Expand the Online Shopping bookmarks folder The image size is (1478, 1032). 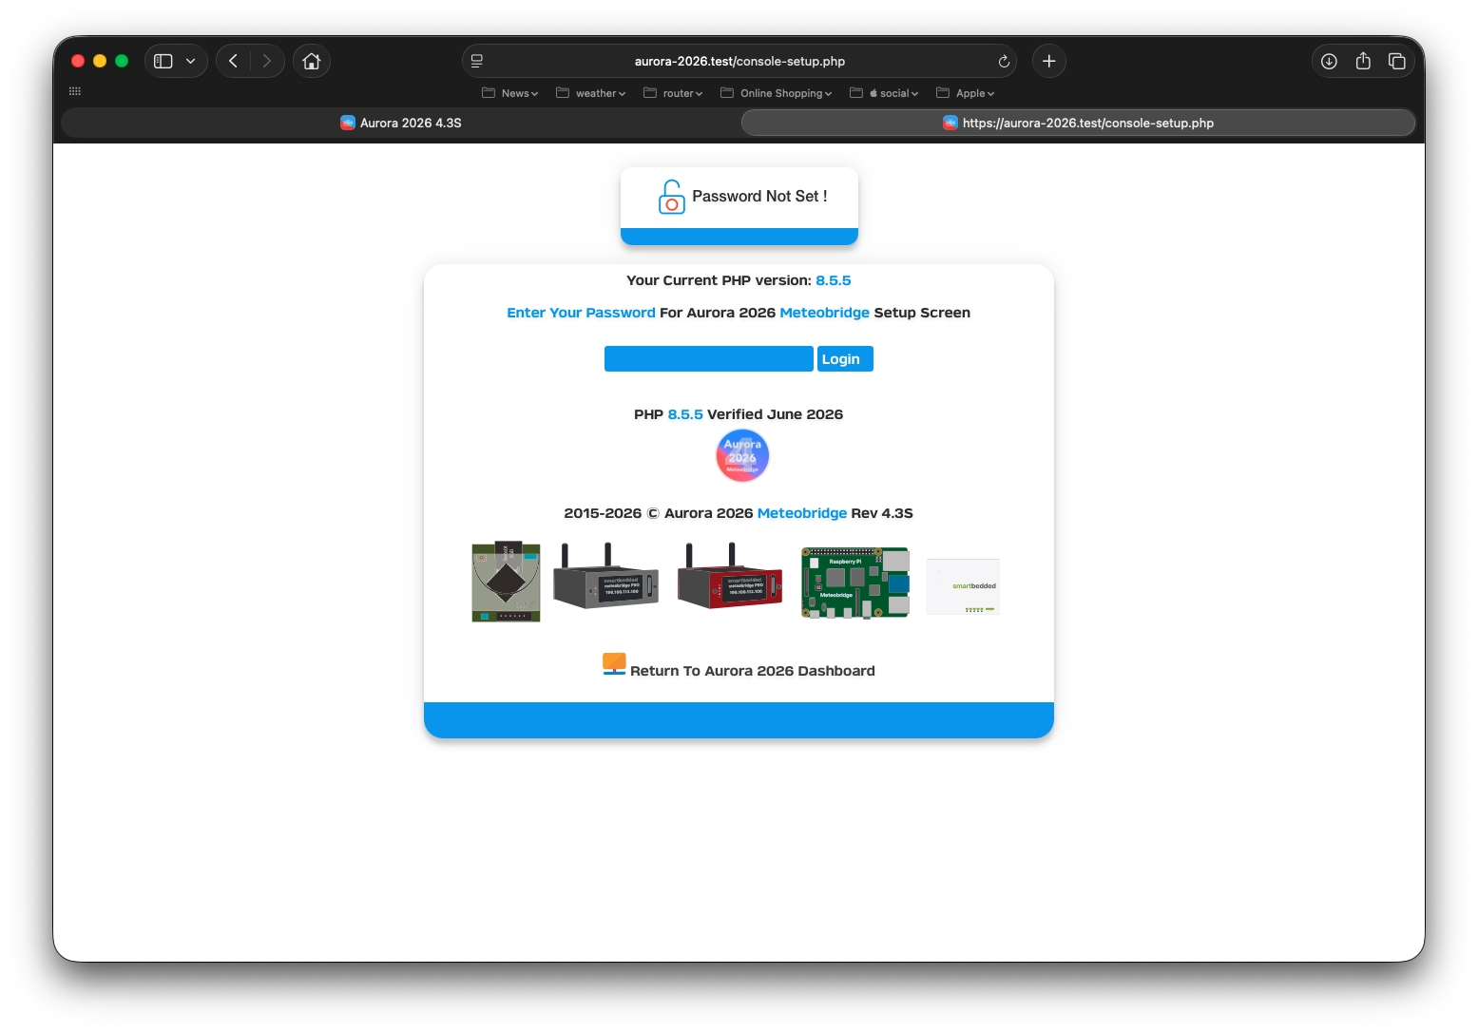point(777,93)
